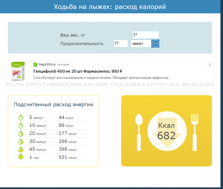223x189 pixels.
Task: Click the Ккал 682 result plate
Action: [167, 131]
